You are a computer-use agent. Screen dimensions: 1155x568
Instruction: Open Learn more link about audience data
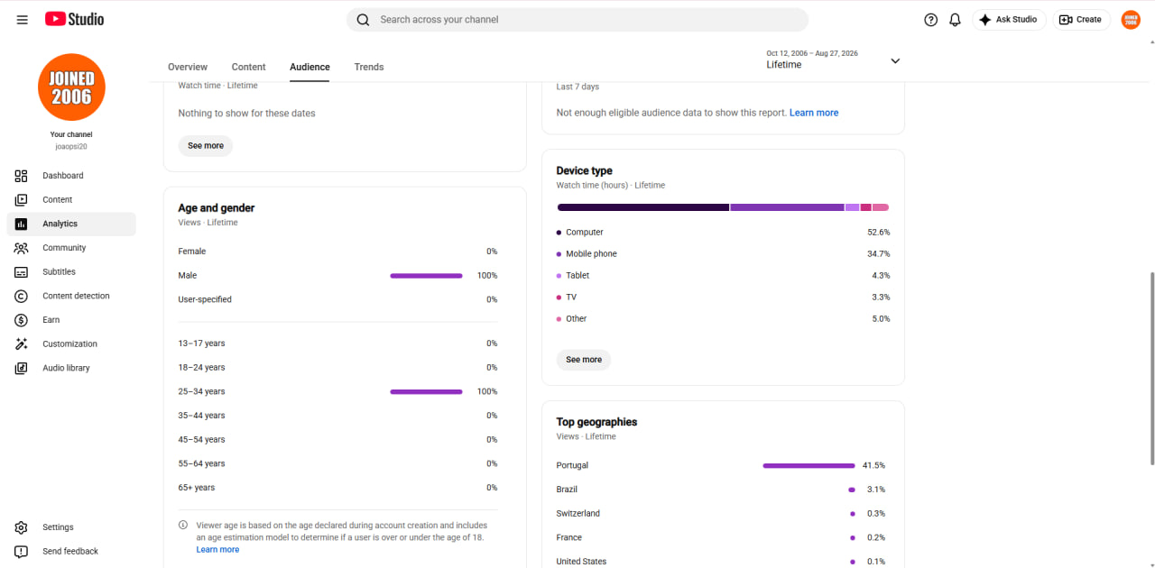coord(814,113)
